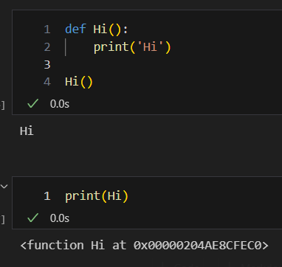Click the green success checkmark of print(Hi) cell

pyautogui.click(x=33, y=218)
